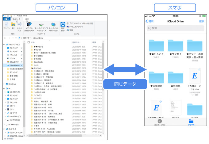The width and height of the screenshot is (209, 144).
Task: Select iCloud Drive in the Quick Access sidebar
Action: 14,65
